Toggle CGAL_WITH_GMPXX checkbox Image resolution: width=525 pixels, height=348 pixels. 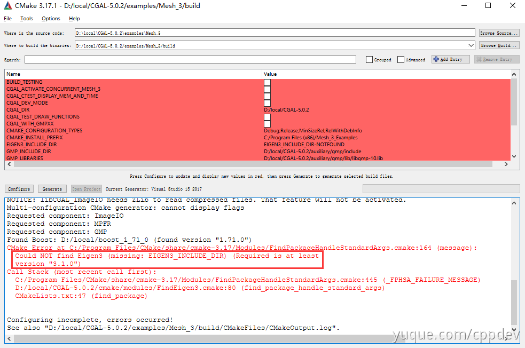tap(267, 124)
